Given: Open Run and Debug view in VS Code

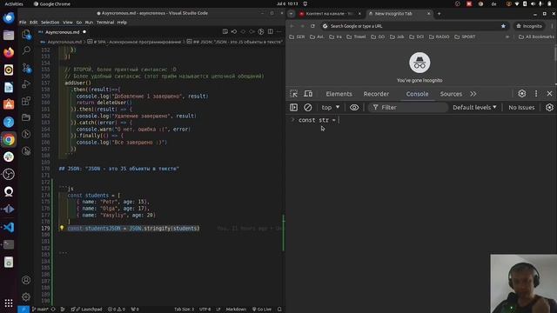Looking at the screenshot, I should pos(26,84).
